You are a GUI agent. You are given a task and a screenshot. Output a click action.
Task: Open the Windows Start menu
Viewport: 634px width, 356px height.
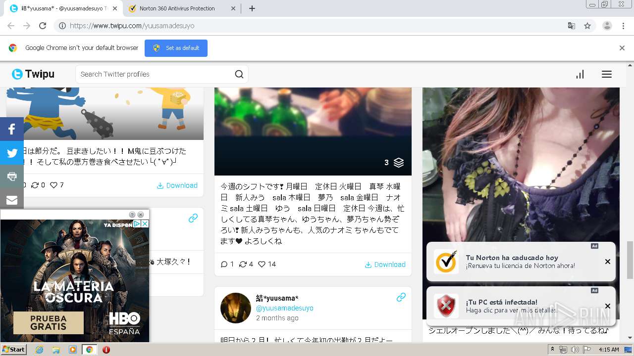[x=13, y=350]
